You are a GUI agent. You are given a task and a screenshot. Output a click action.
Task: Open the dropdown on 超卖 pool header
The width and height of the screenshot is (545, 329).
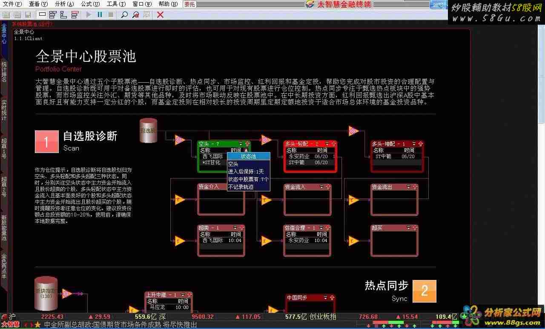(235, 228)
